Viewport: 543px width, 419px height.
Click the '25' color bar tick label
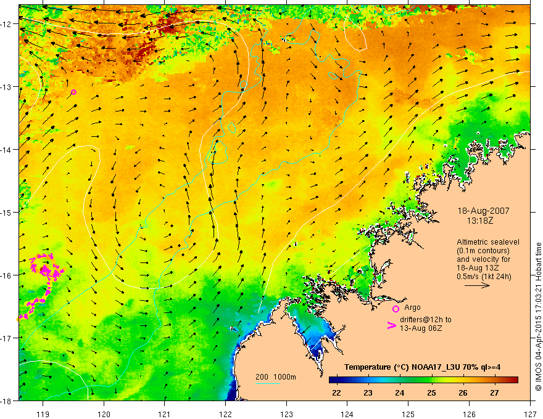[x=431, y=393]
